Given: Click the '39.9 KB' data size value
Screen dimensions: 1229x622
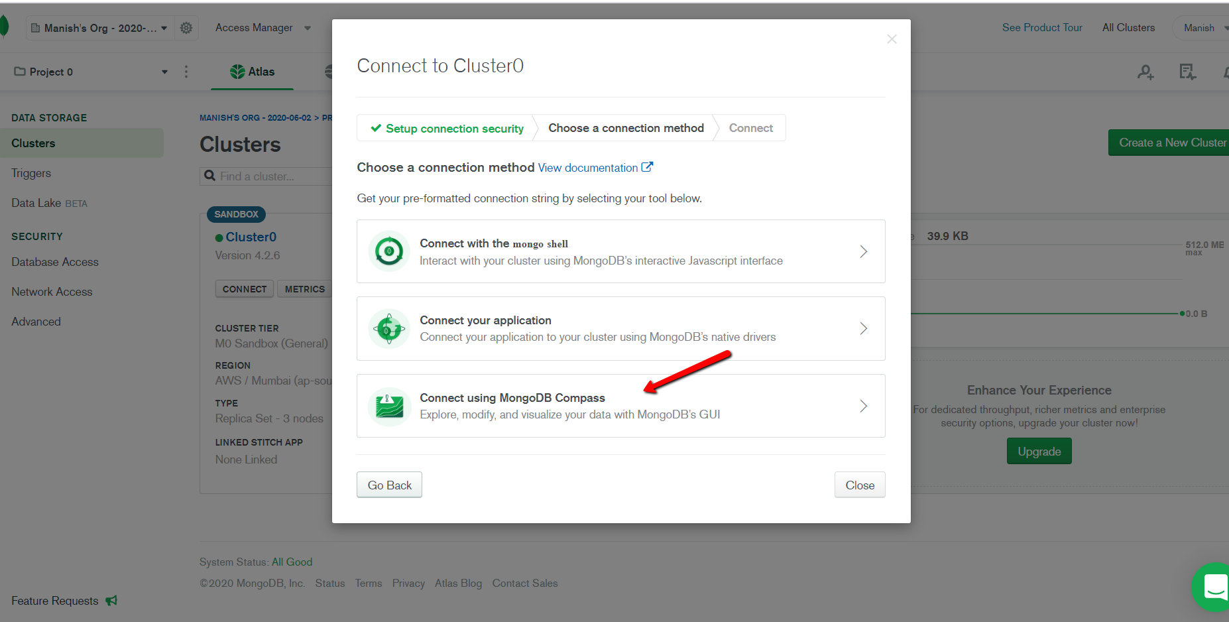Looking at the screenshot, I should [x=947, y=236].
